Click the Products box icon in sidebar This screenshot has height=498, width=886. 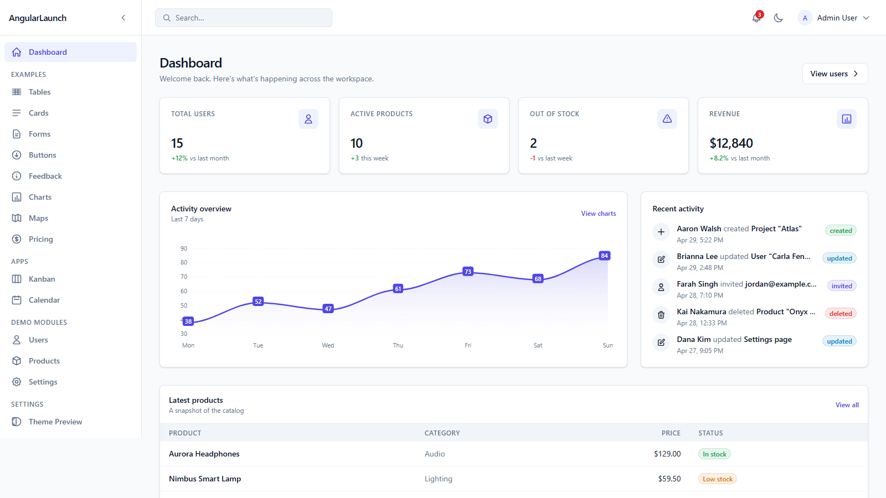click(x=17, y=361)
